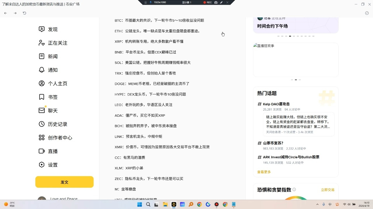Click the 立即交易 trade now link
Image resolution: width=373 pixels, height=209 pixels.
(328, 190)
